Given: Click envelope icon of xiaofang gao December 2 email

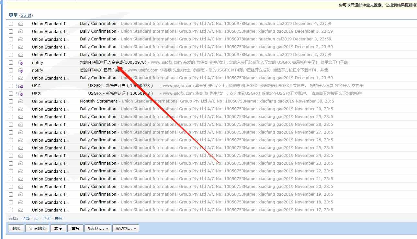Looking at the screenshot, I should pos(21,47).
